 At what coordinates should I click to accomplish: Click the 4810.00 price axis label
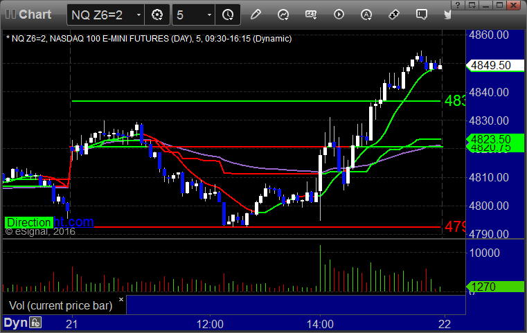pyautogui.click(x=489, y=177)
